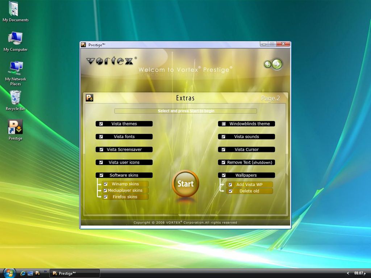The height and width of the screenshot is (278, 371).
Task: Uncheck Vista user icons option
Action: pos(101,163)
